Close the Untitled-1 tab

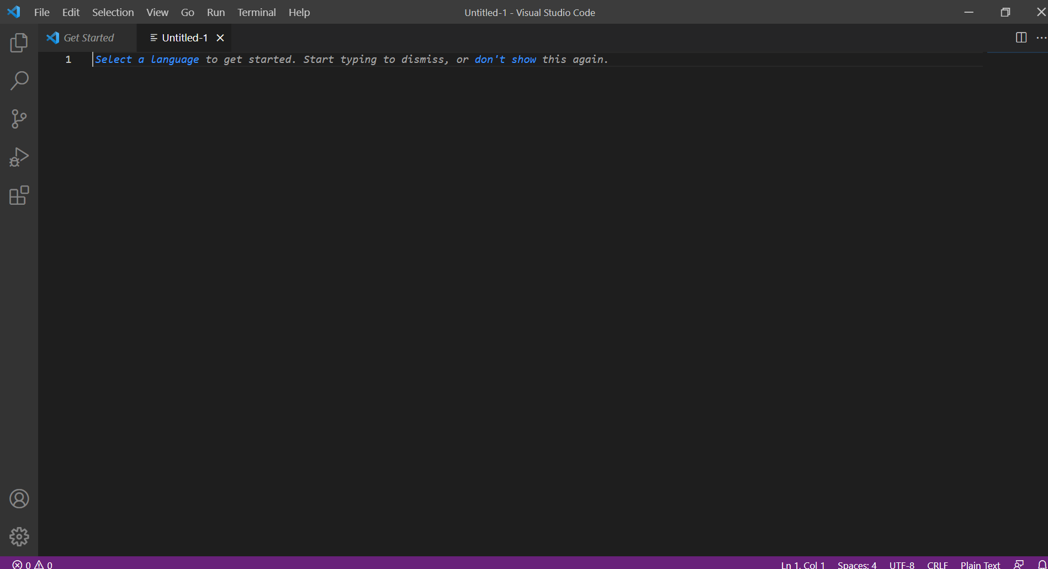click(220, 38)
